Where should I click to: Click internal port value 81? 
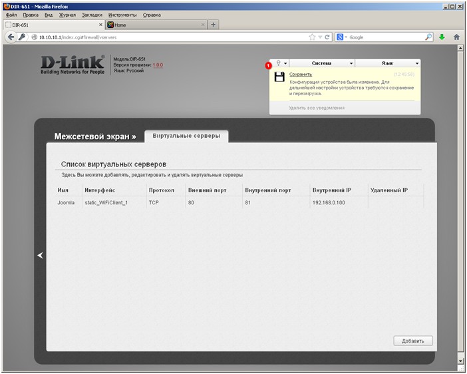tap(247, 203)
